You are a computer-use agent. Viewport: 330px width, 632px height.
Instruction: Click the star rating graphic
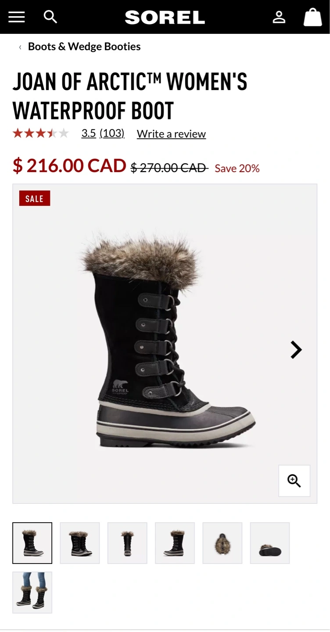(41, 133)
